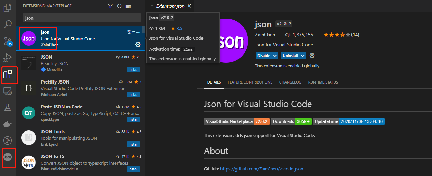Click the Beautify JSON extension thumbnail
The image size is (432, 176).
click(x=28, y=63)
